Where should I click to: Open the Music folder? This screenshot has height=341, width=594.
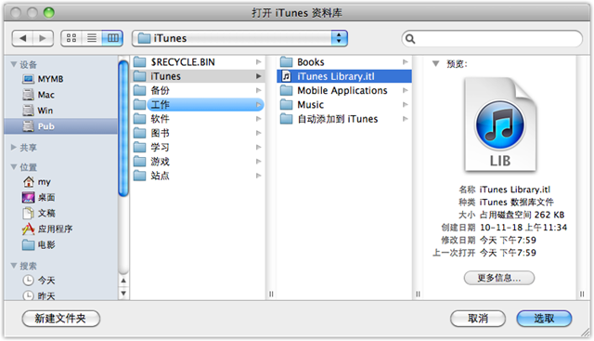[344, 105]
